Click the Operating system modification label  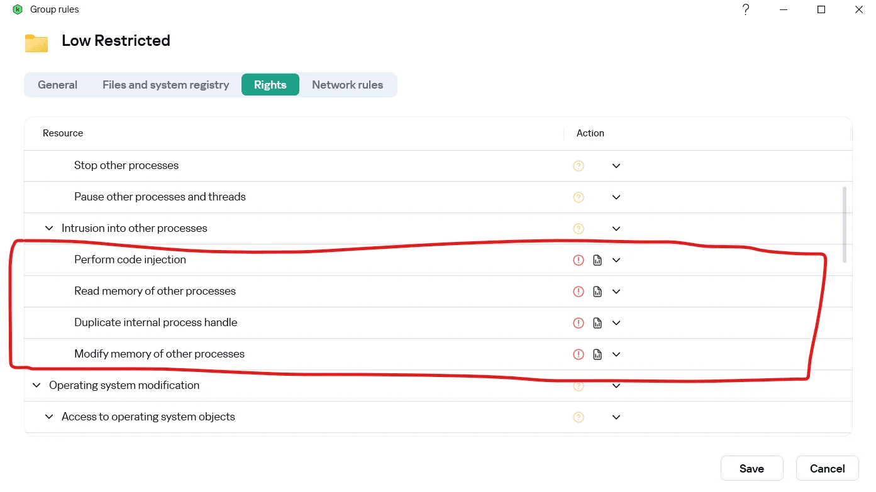tap(125, 386)
